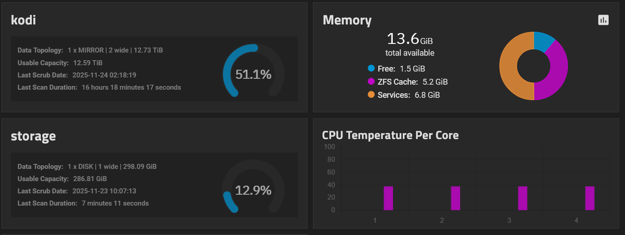The width and height of the screenshot is (625, 235).
Task: Click the core 2 temperature bar
Action: click(x=455, y=198)
